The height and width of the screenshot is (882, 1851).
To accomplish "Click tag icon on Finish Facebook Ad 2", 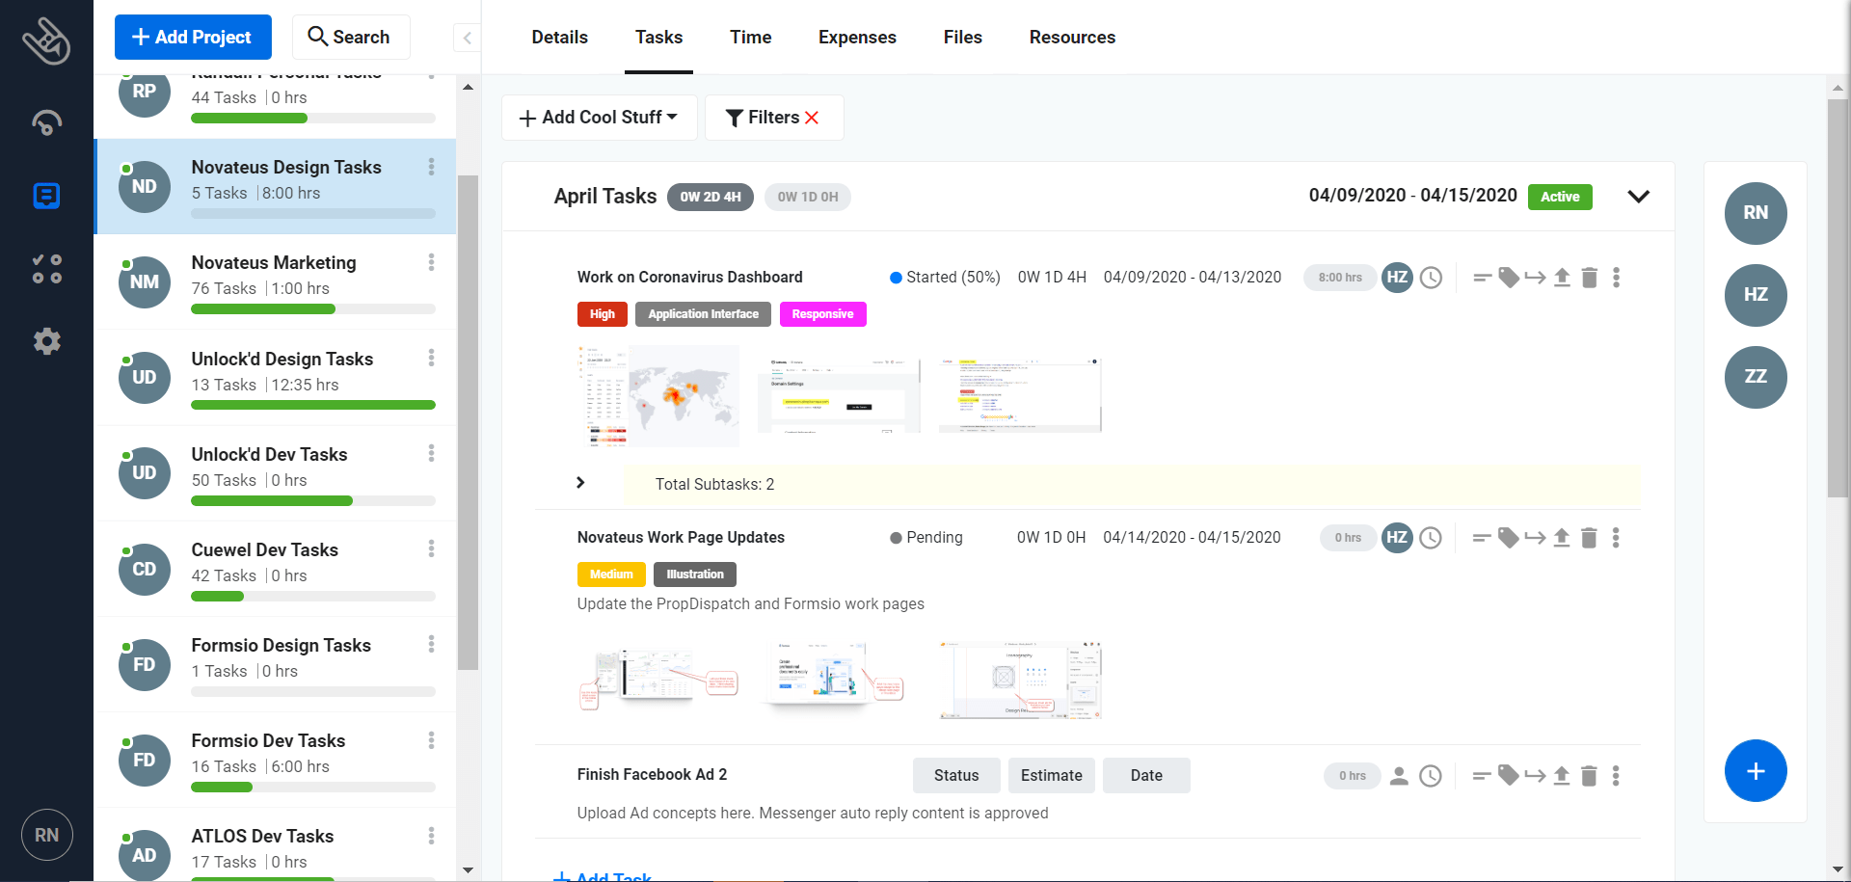I will point(1509,775).
